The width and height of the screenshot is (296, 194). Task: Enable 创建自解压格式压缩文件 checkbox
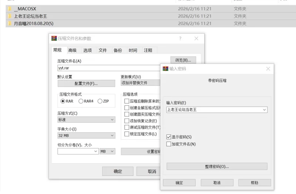click(127, 108)
